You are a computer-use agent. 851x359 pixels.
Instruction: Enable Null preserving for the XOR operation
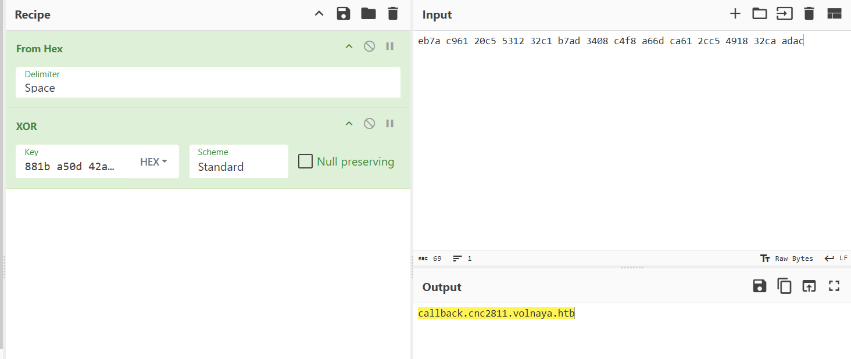(305, 161)
